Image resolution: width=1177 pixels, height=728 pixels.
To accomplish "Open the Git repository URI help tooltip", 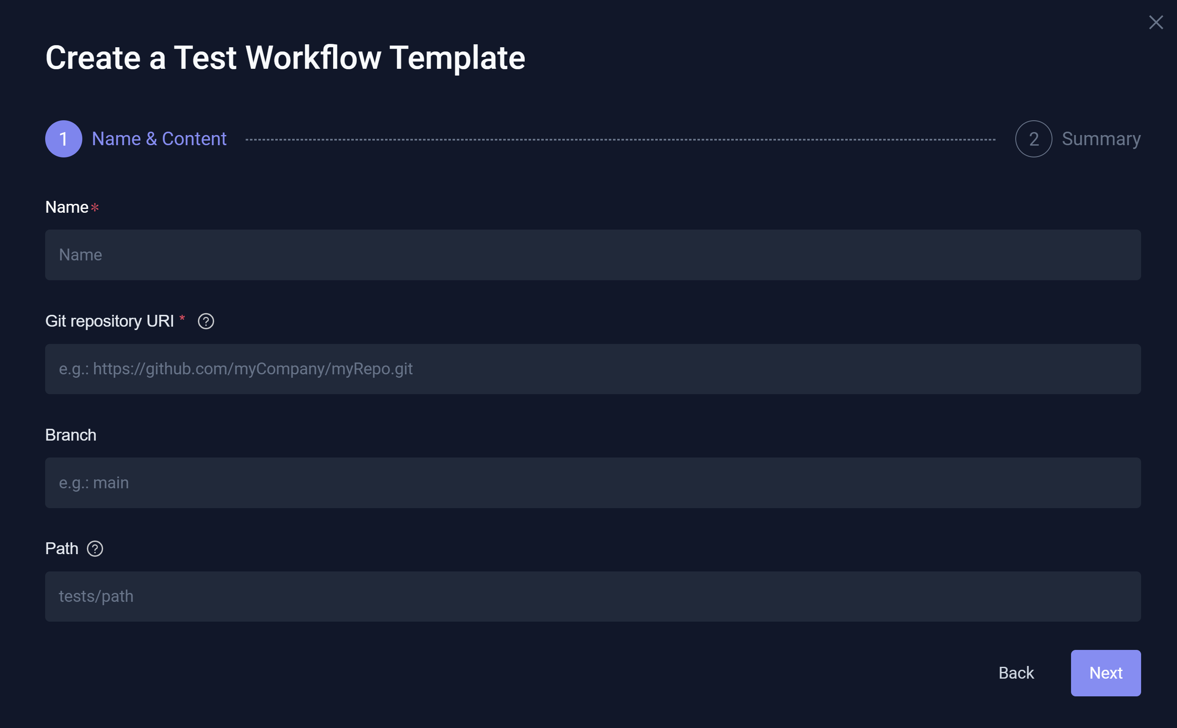I will (x=206, y=321).
